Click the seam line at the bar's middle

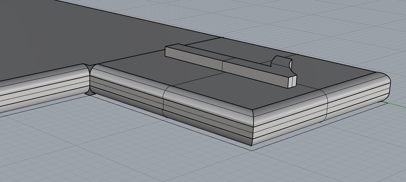[223, 66]
